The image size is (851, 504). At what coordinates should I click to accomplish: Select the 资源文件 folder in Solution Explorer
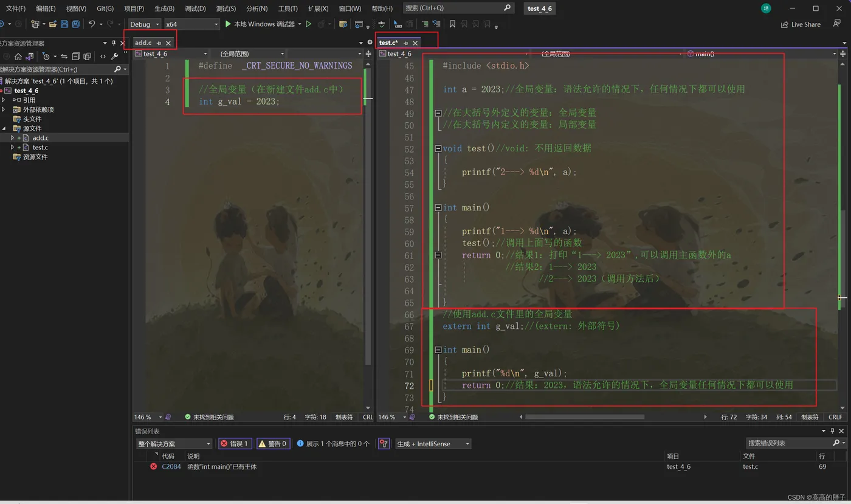(x=35, y=157)
